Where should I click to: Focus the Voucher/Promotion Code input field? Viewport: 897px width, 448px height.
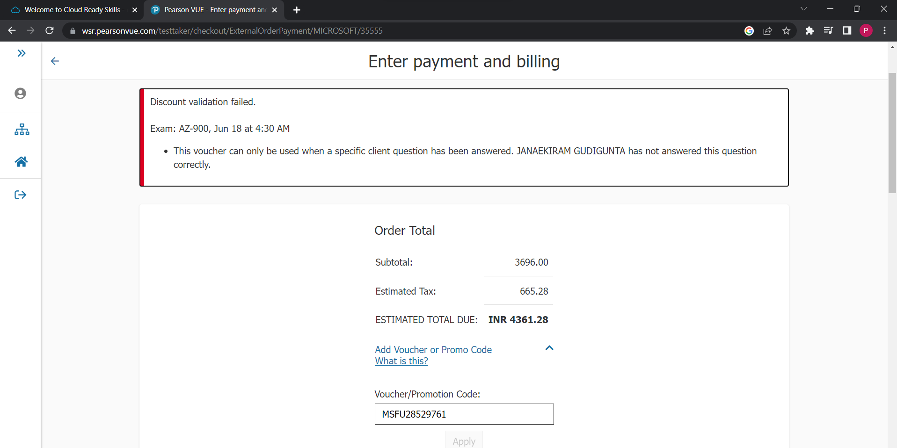coord(464,414)
